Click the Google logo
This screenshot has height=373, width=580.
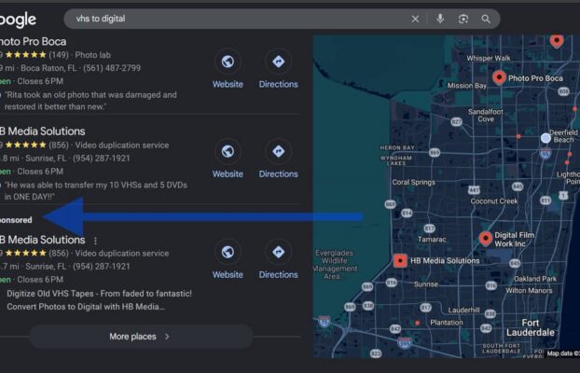point(18,20)
